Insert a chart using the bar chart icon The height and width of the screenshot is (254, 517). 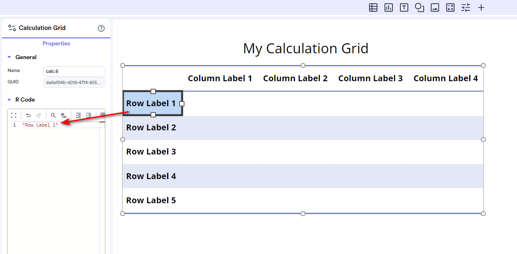(x=388, y=7)
